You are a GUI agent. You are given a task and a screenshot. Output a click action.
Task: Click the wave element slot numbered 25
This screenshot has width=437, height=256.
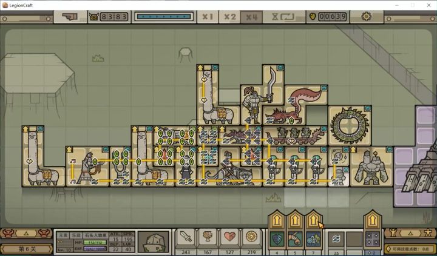point(336,239)
